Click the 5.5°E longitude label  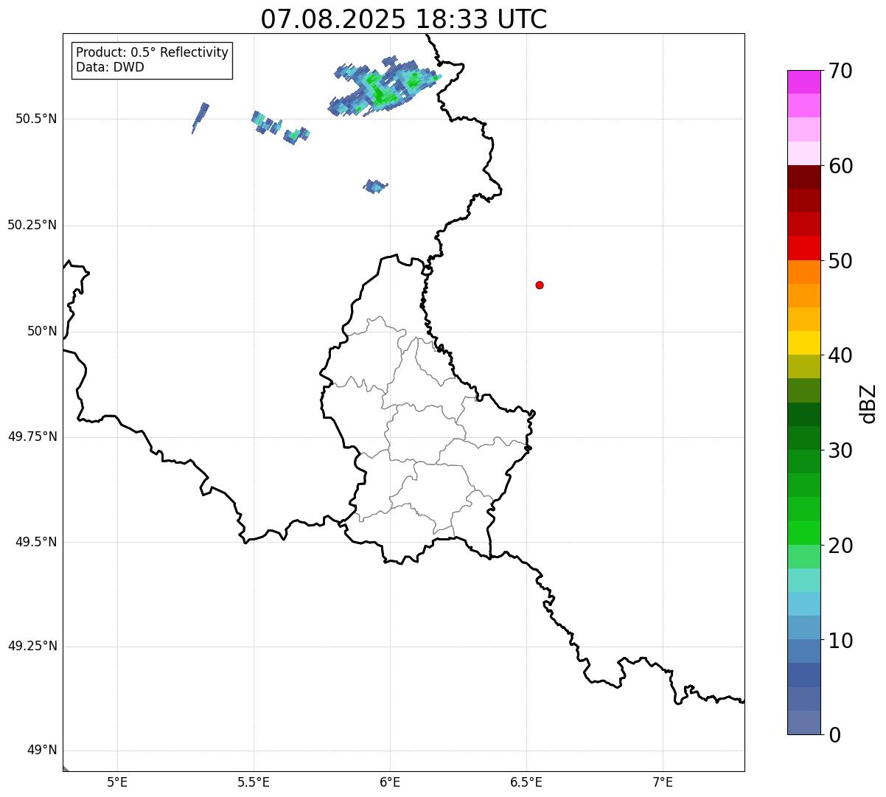pyautogui.click(x=254, y=782)
